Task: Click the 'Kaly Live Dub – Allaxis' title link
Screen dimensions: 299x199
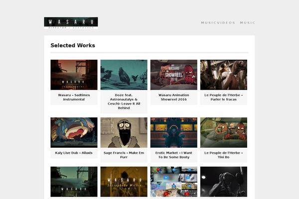Action: coord(74,153)
